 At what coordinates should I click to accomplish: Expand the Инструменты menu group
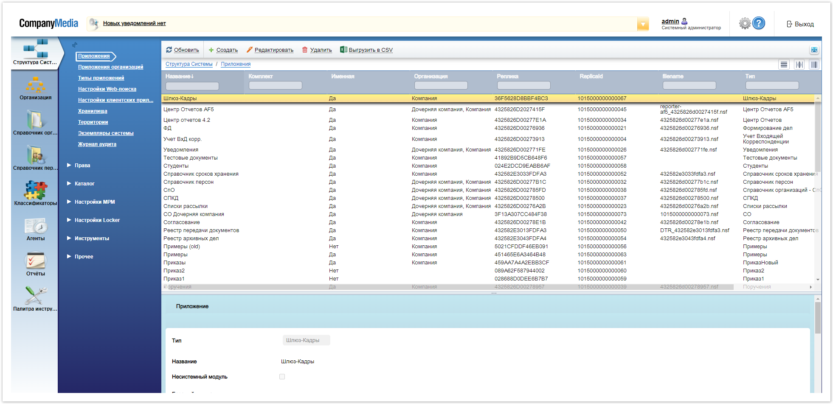88,238
